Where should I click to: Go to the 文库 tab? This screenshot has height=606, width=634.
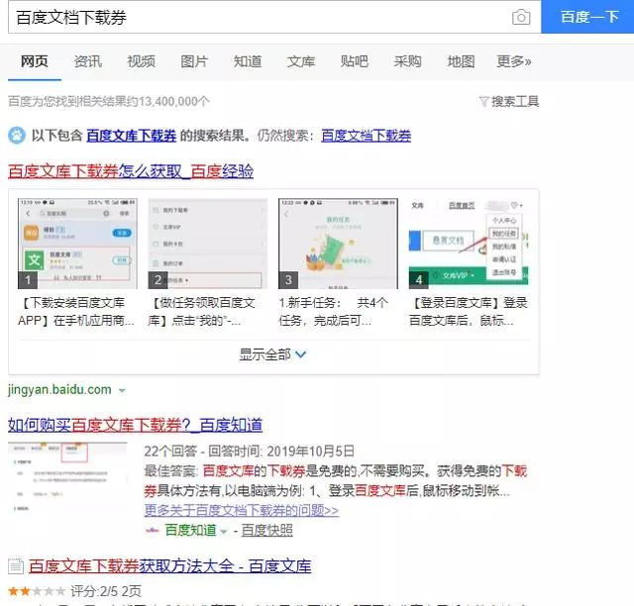pos(301,61)
